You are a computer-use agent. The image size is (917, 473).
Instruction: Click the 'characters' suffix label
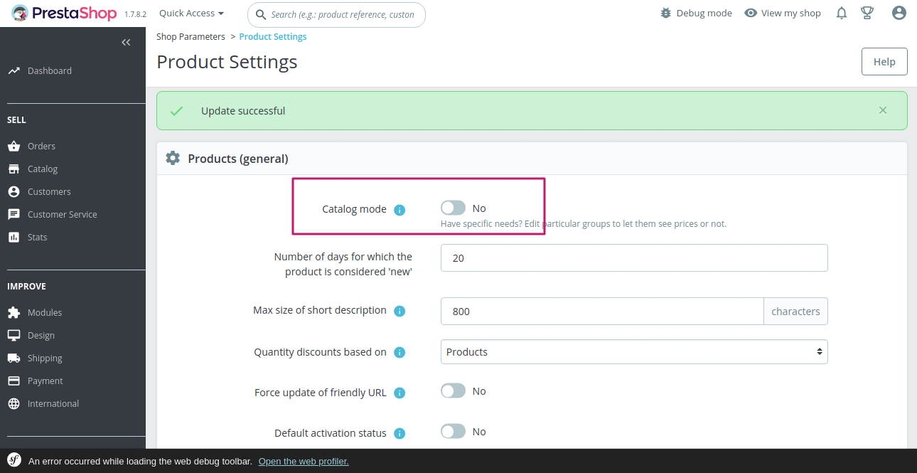tap(795, 311)
